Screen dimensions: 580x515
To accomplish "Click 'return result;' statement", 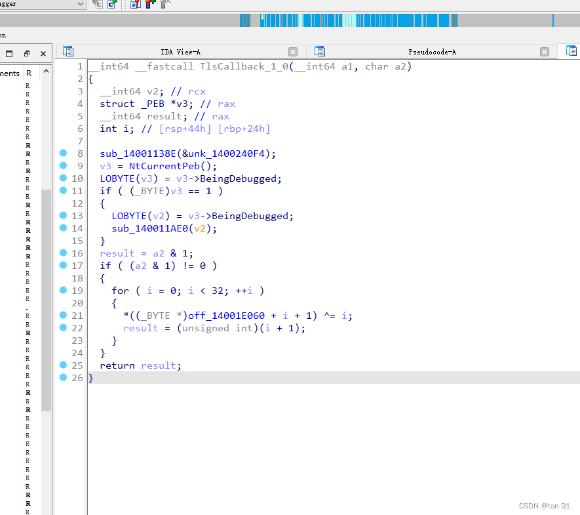I will pos(140,366).
